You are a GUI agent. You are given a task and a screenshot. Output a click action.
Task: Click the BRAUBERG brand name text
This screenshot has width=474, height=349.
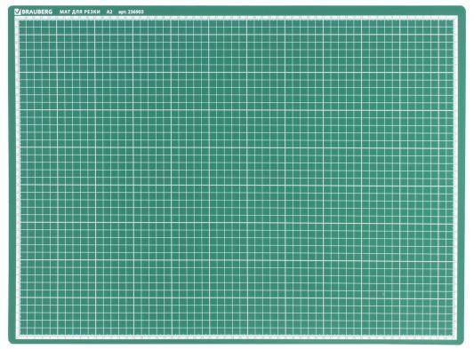click(x=36, y=12)
